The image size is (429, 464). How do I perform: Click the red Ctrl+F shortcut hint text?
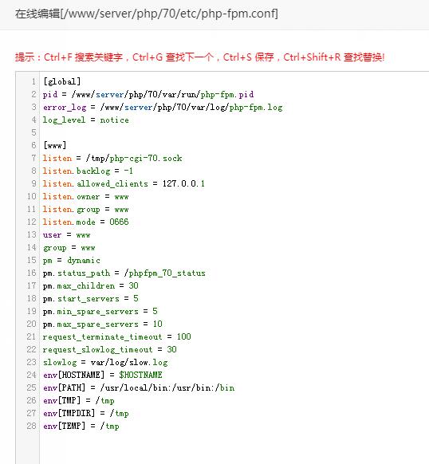click(200, 57)
